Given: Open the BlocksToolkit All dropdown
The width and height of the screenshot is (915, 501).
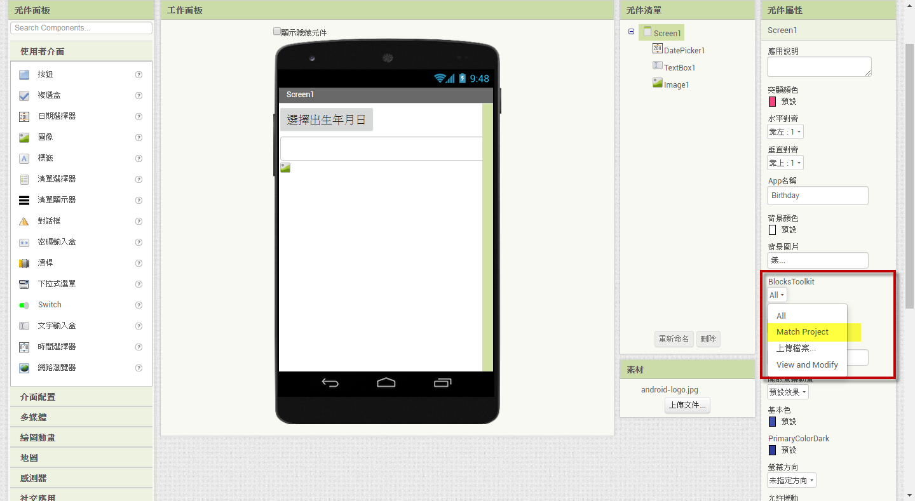Looking at the screenshot, I should point(776,295).
